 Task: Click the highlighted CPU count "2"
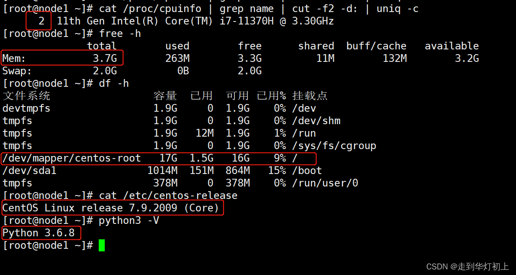(x=39, y=20)
